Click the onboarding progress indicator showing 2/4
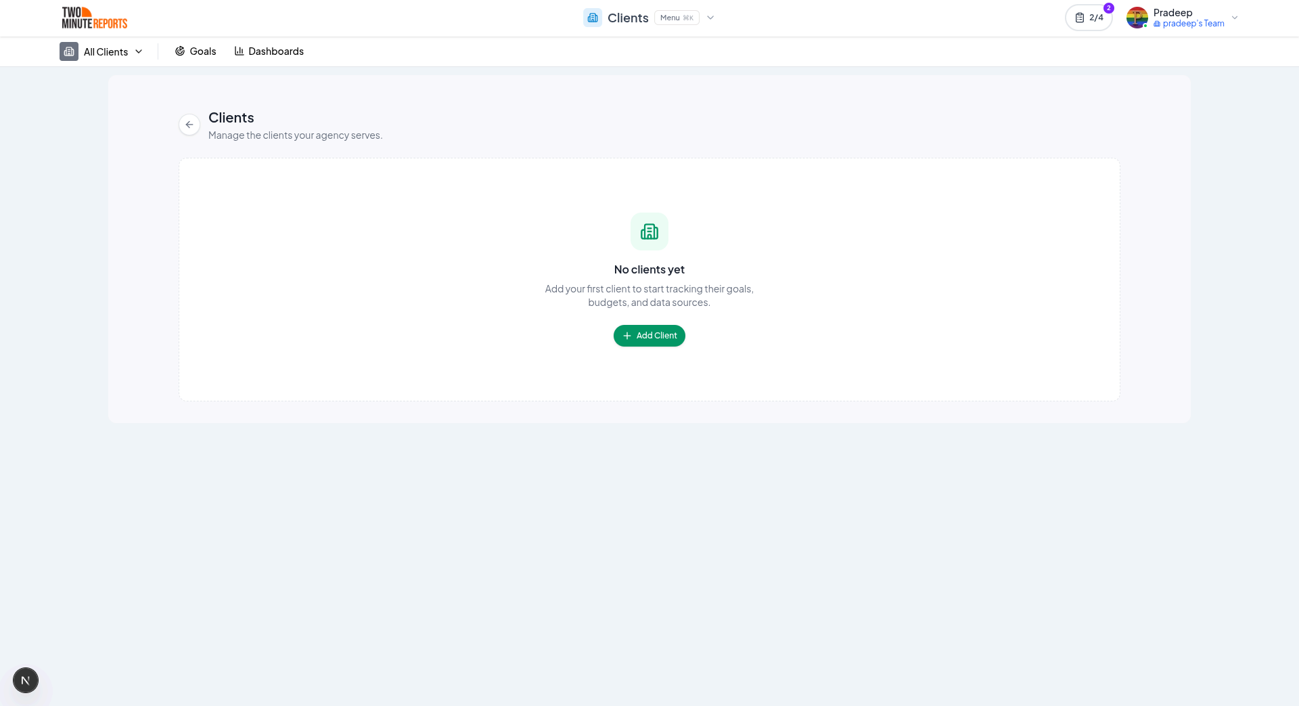Image resolution: width=1299 pixels, height=706 pixels. [1089, 18]
